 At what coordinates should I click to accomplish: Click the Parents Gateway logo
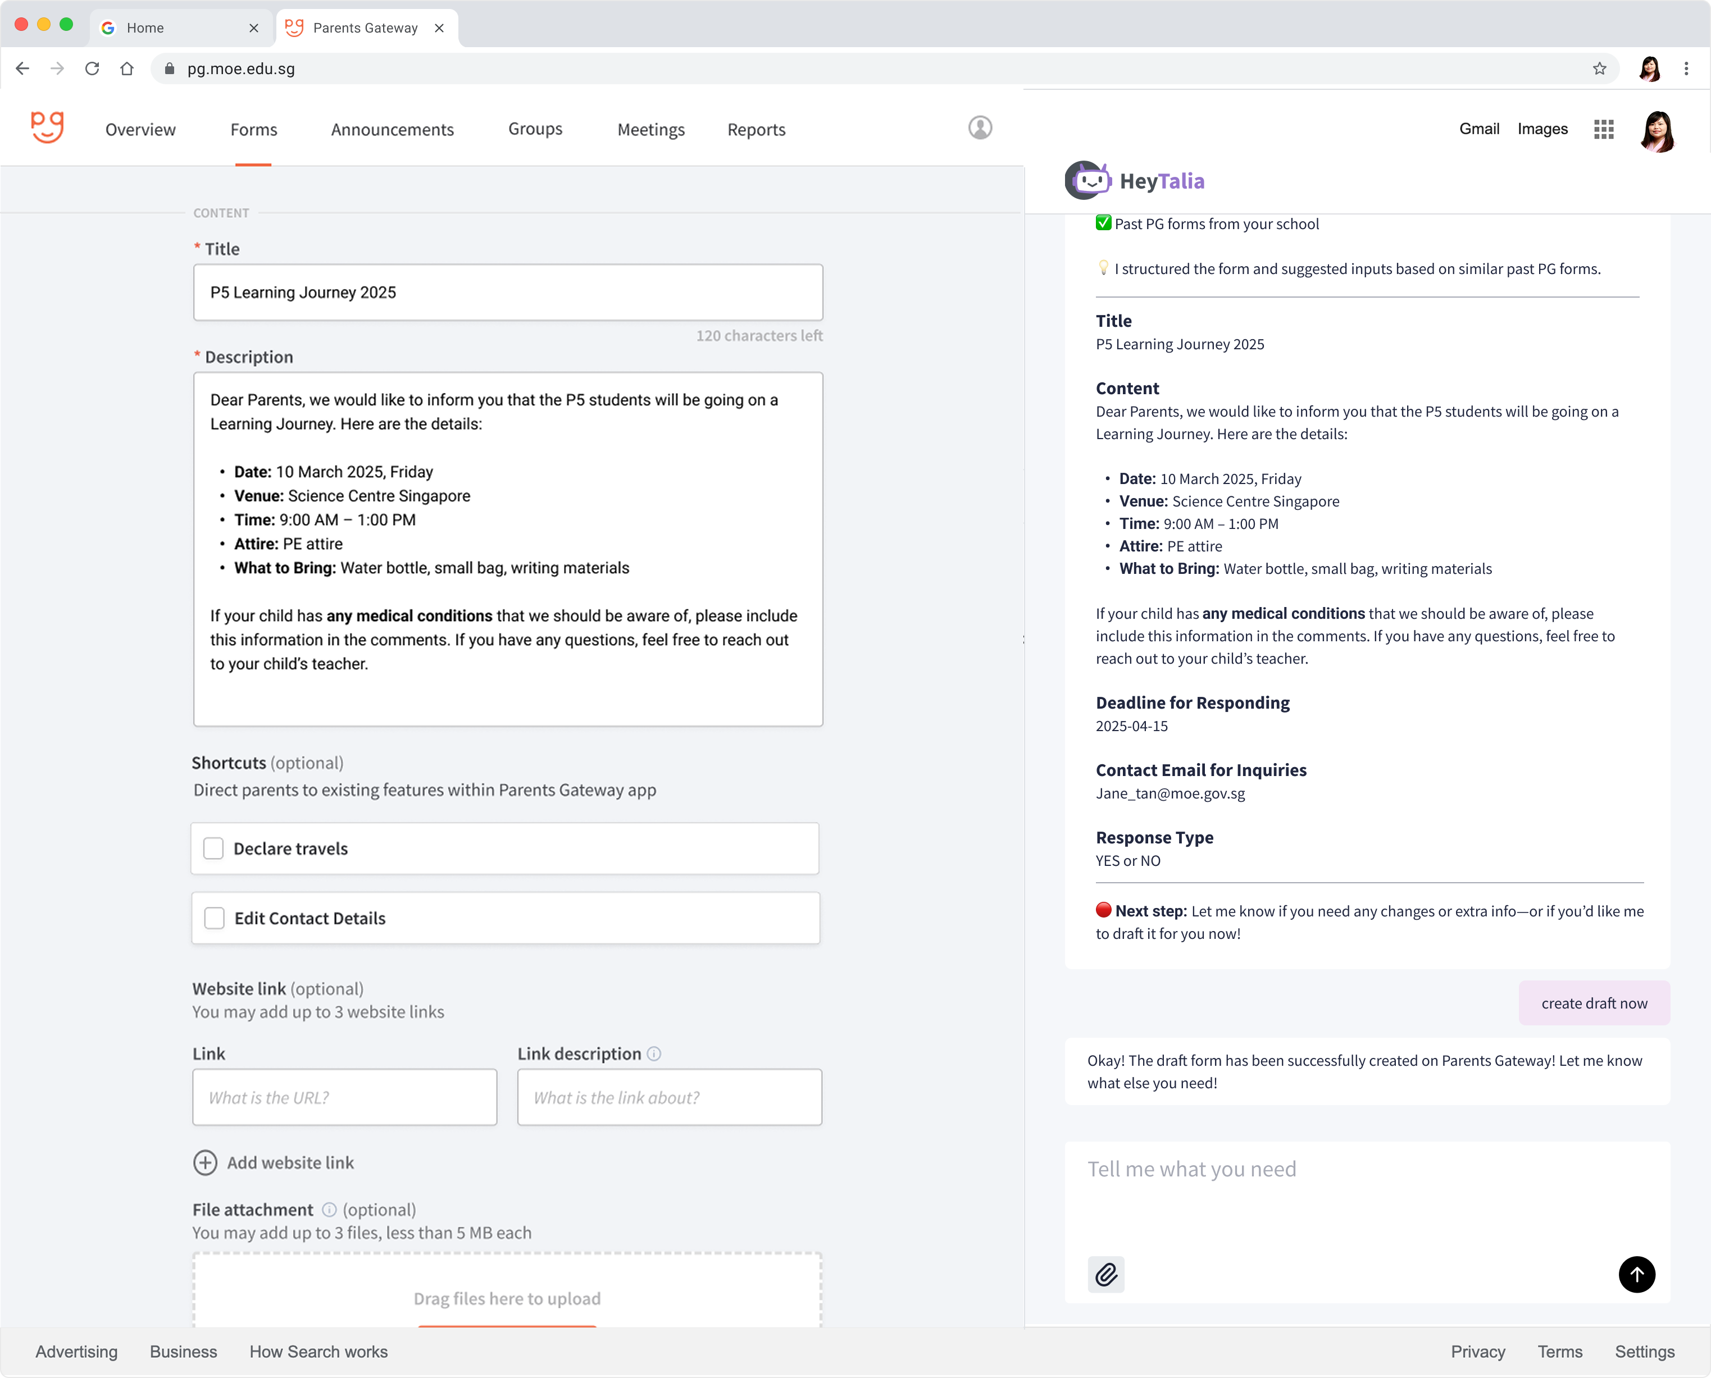pyautogui.click(x=47, y=128)
